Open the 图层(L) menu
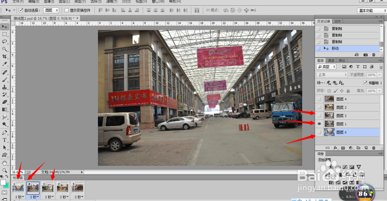 [x=64, y=2]
